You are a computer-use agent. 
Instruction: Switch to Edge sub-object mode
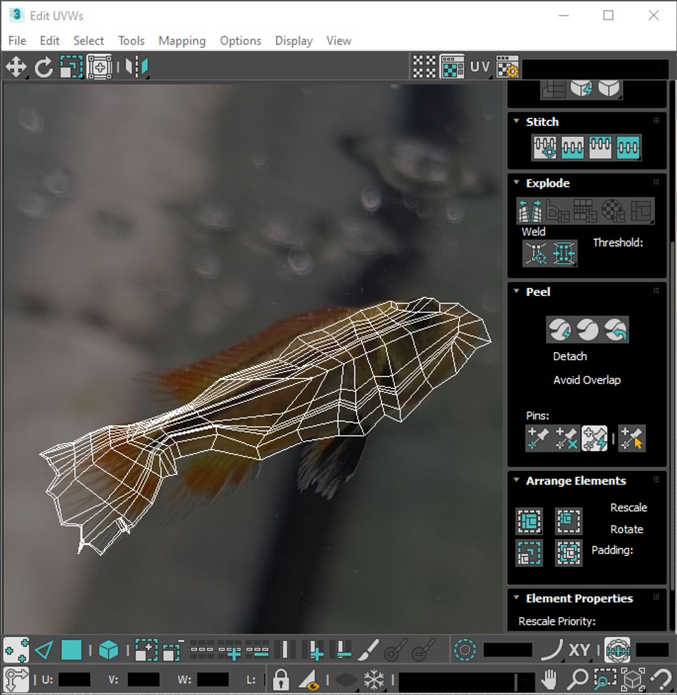pos(44,651)
